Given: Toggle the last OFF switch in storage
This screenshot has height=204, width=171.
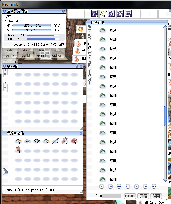Looking at the screenshot, I should 154,186.
